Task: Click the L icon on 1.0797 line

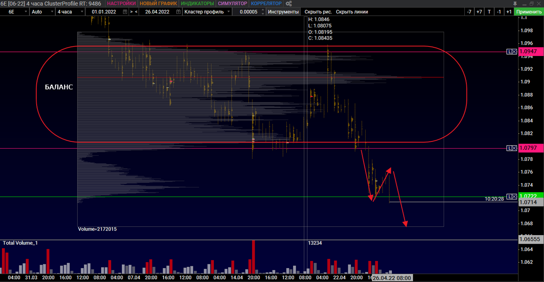Action: click(x=509, y=148)
